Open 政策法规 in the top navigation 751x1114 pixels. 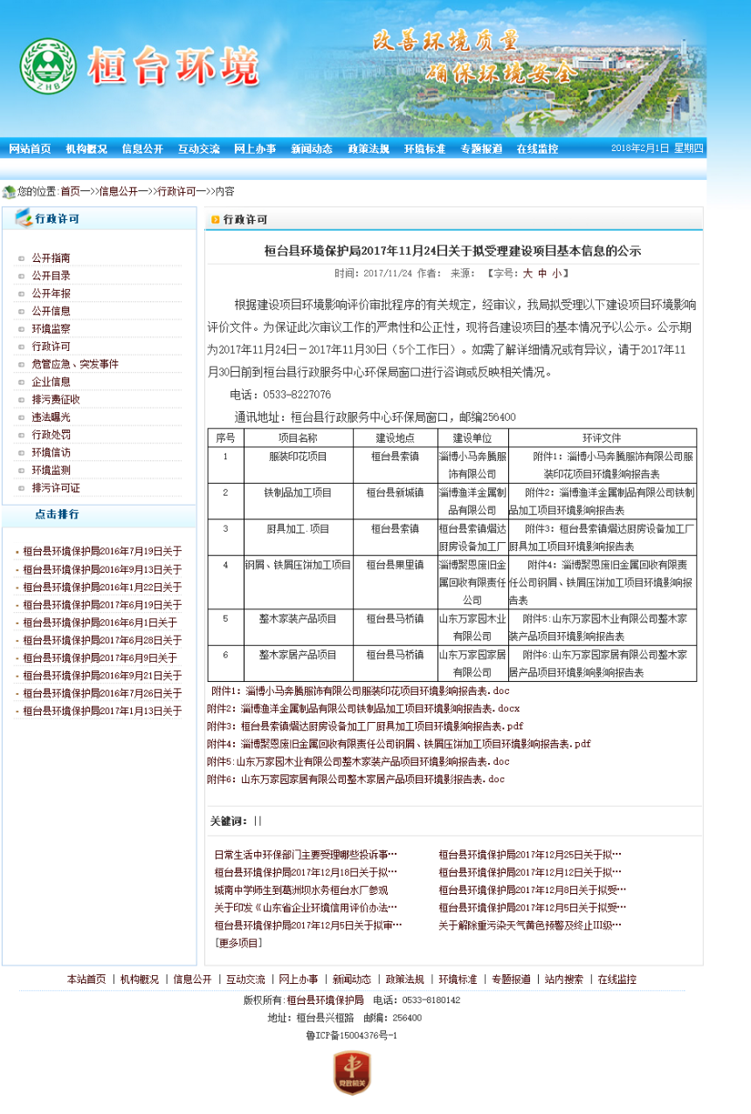coord(369,149)
